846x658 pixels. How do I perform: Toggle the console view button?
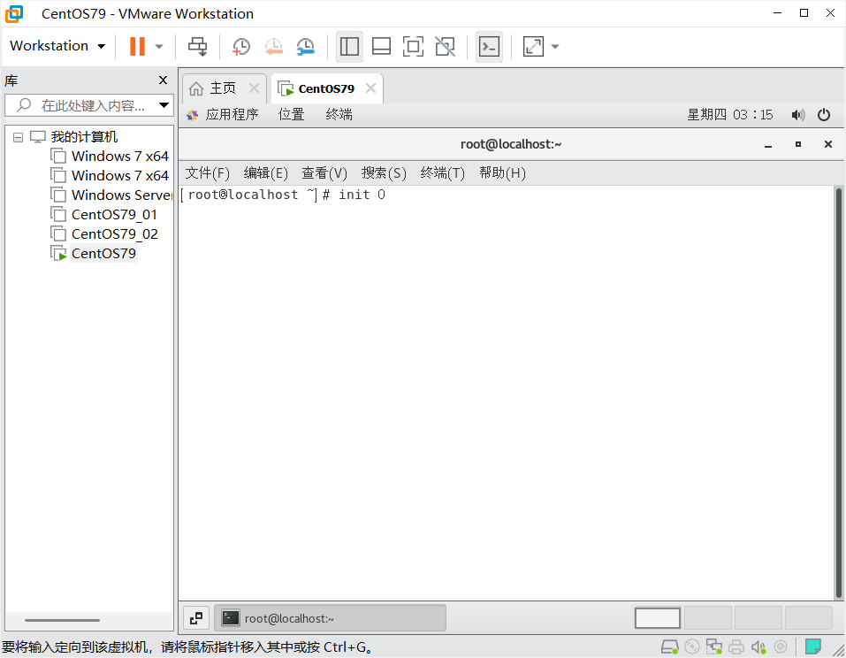tap(490, 46)
